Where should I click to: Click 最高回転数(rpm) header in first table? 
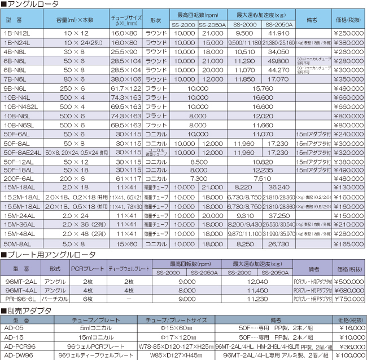198,15
